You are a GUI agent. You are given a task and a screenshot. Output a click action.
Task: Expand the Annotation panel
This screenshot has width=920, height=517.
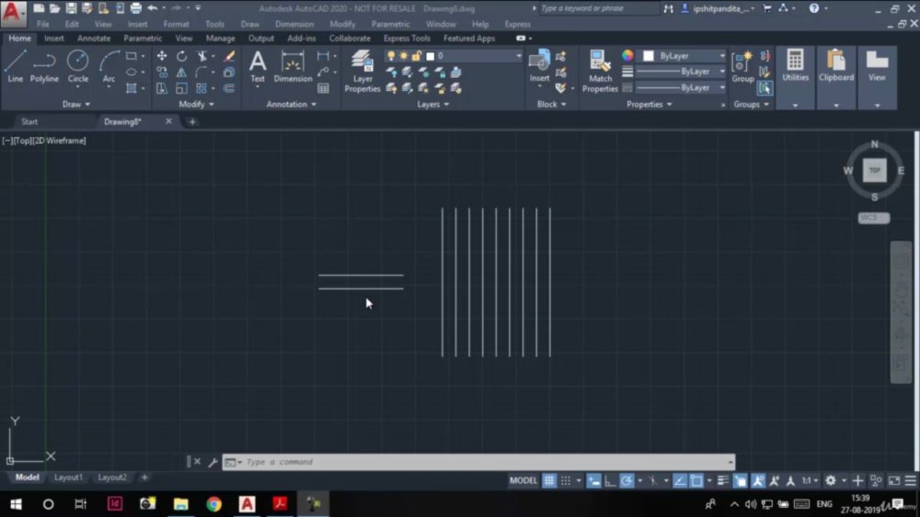(x=291, y=105)
